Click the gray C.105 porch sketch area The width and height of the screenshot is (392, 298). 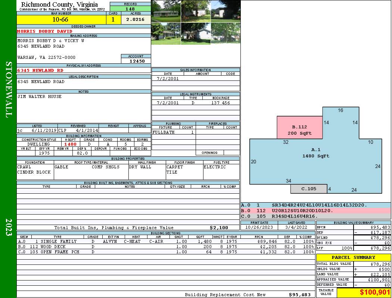click(x=309, y=189)
